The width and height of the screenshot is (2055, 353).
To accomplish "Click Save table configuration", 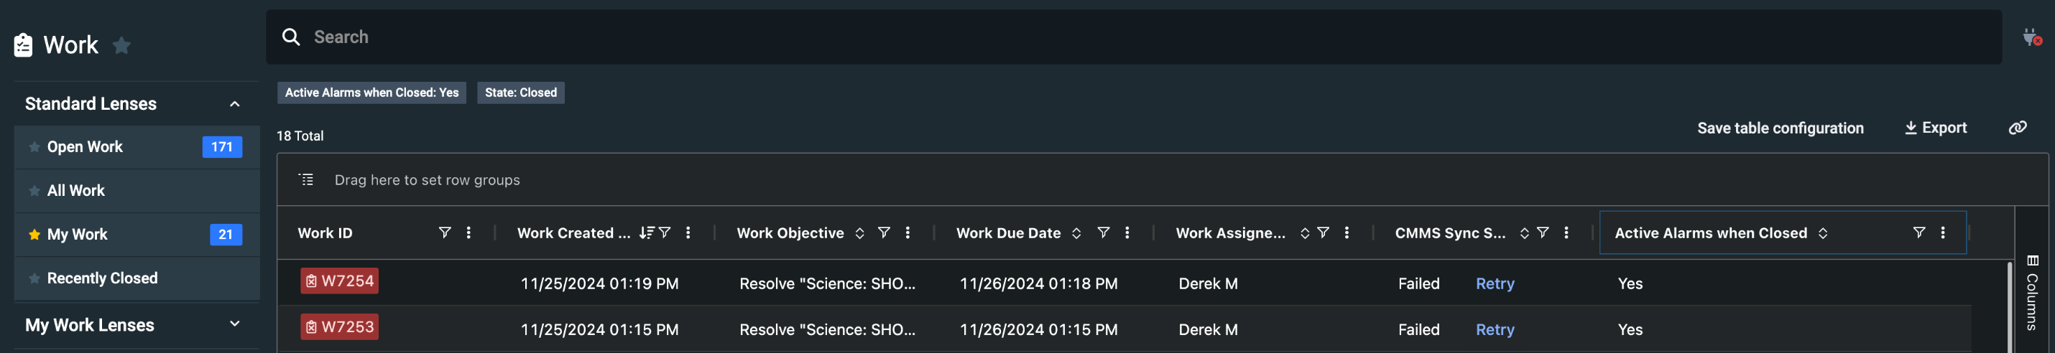I will (x=1780, y=128).
